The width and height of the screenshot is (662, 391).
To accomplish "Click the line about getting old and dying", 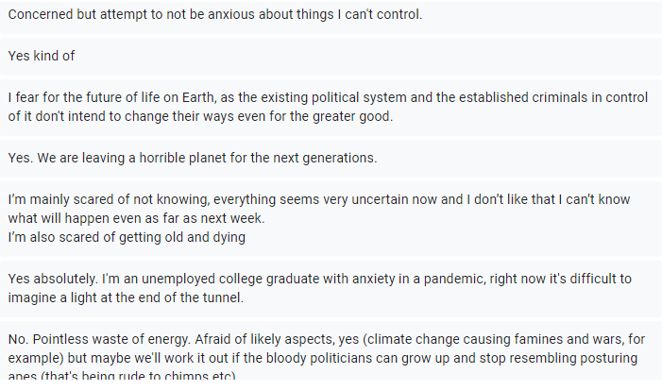I will [127, 237].
